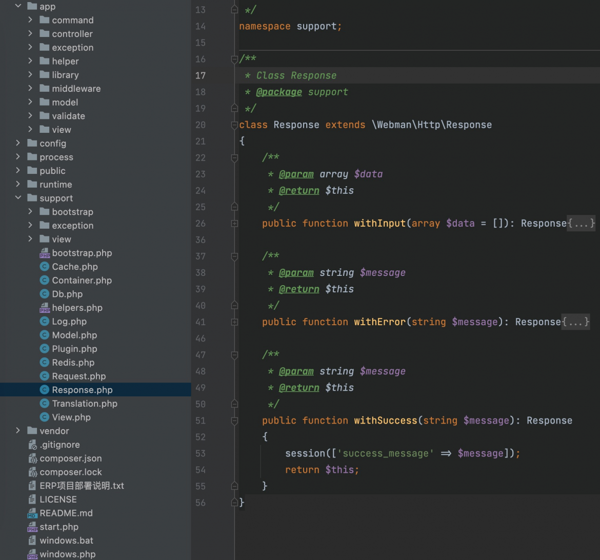Click the @param tag on line 38

pyautogui.click(x=296, y=273)
